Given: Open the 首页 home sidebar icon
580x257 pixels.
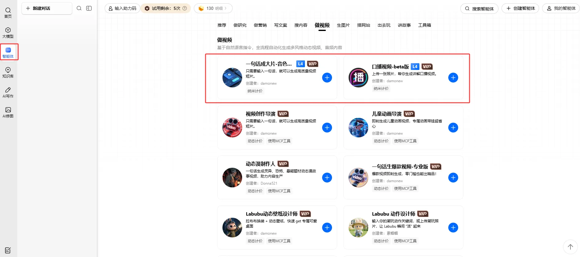Looking at the screenshot, I should pos(8,13).
